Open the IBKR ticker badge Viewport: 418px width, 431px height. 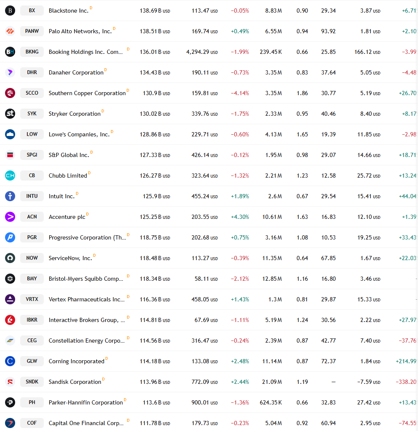(32, 320)
